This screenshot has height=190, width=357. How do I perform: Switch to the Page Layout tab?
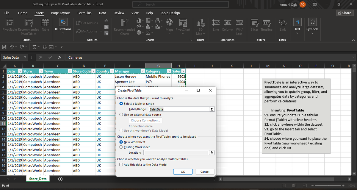point(60,13)
